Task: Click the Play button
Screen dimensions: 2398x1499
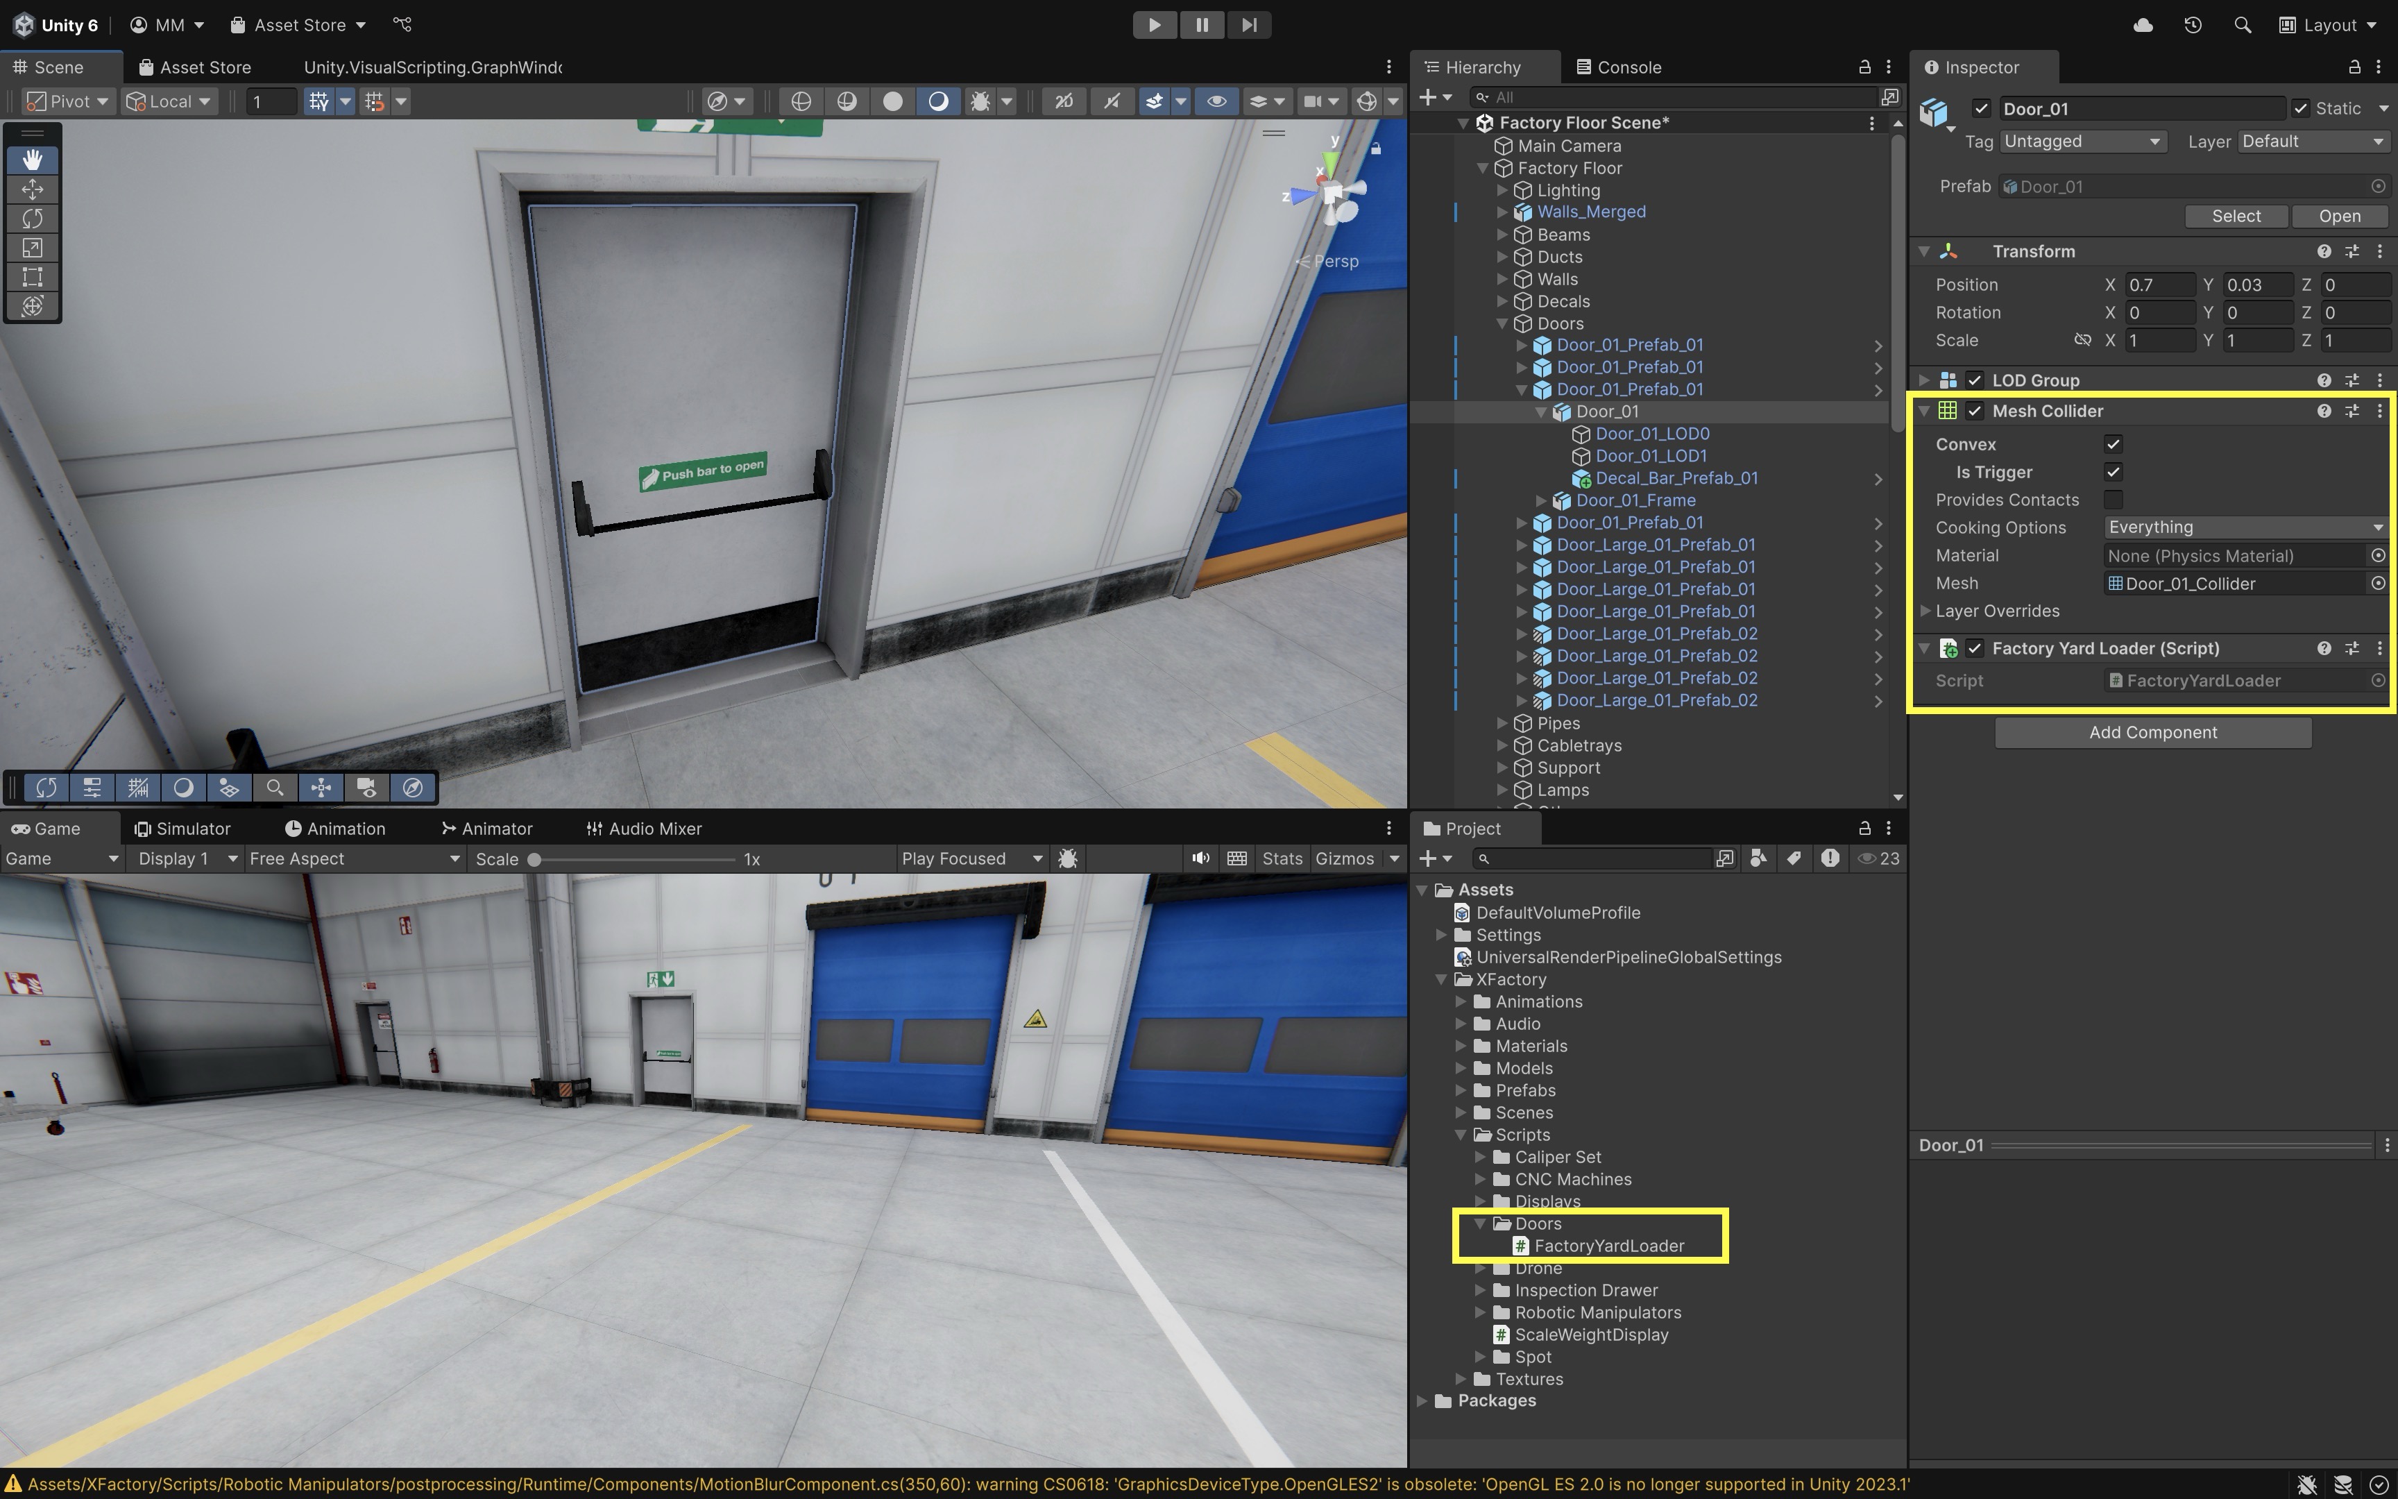Action: coord(1153,25)
